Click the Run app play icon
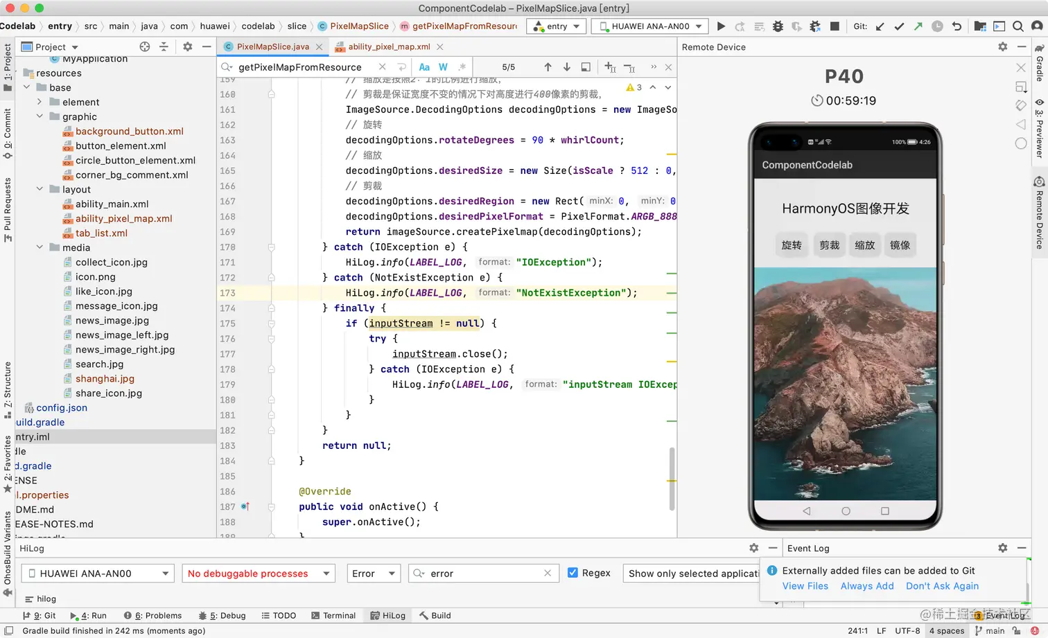 pos(721,26)
